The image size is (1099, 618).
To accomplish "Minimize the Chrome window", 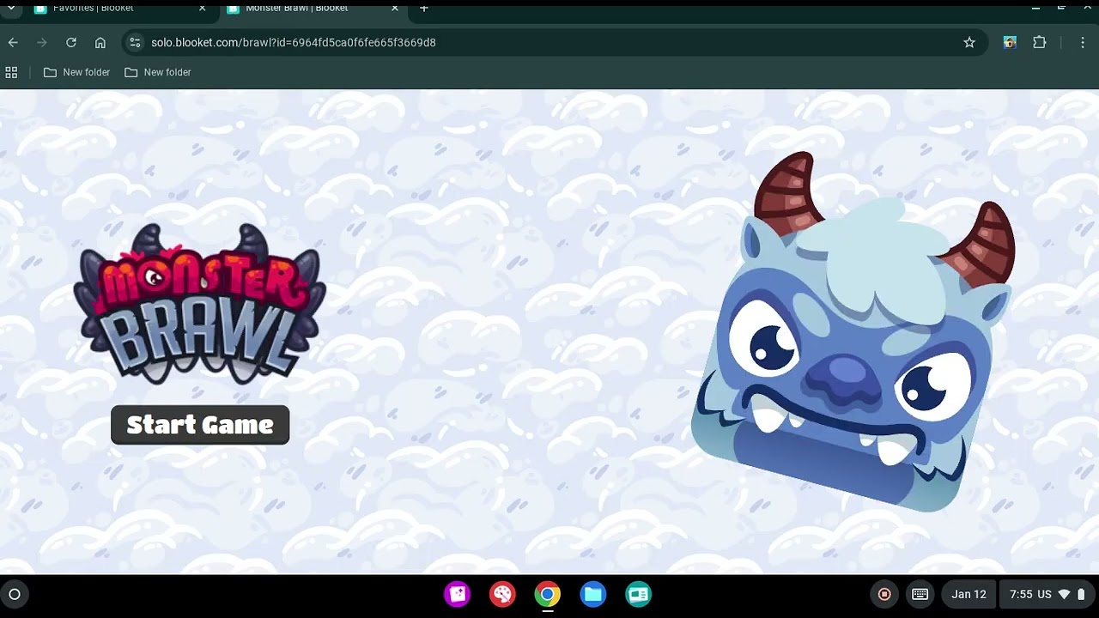I will (x=1036, y=8).
